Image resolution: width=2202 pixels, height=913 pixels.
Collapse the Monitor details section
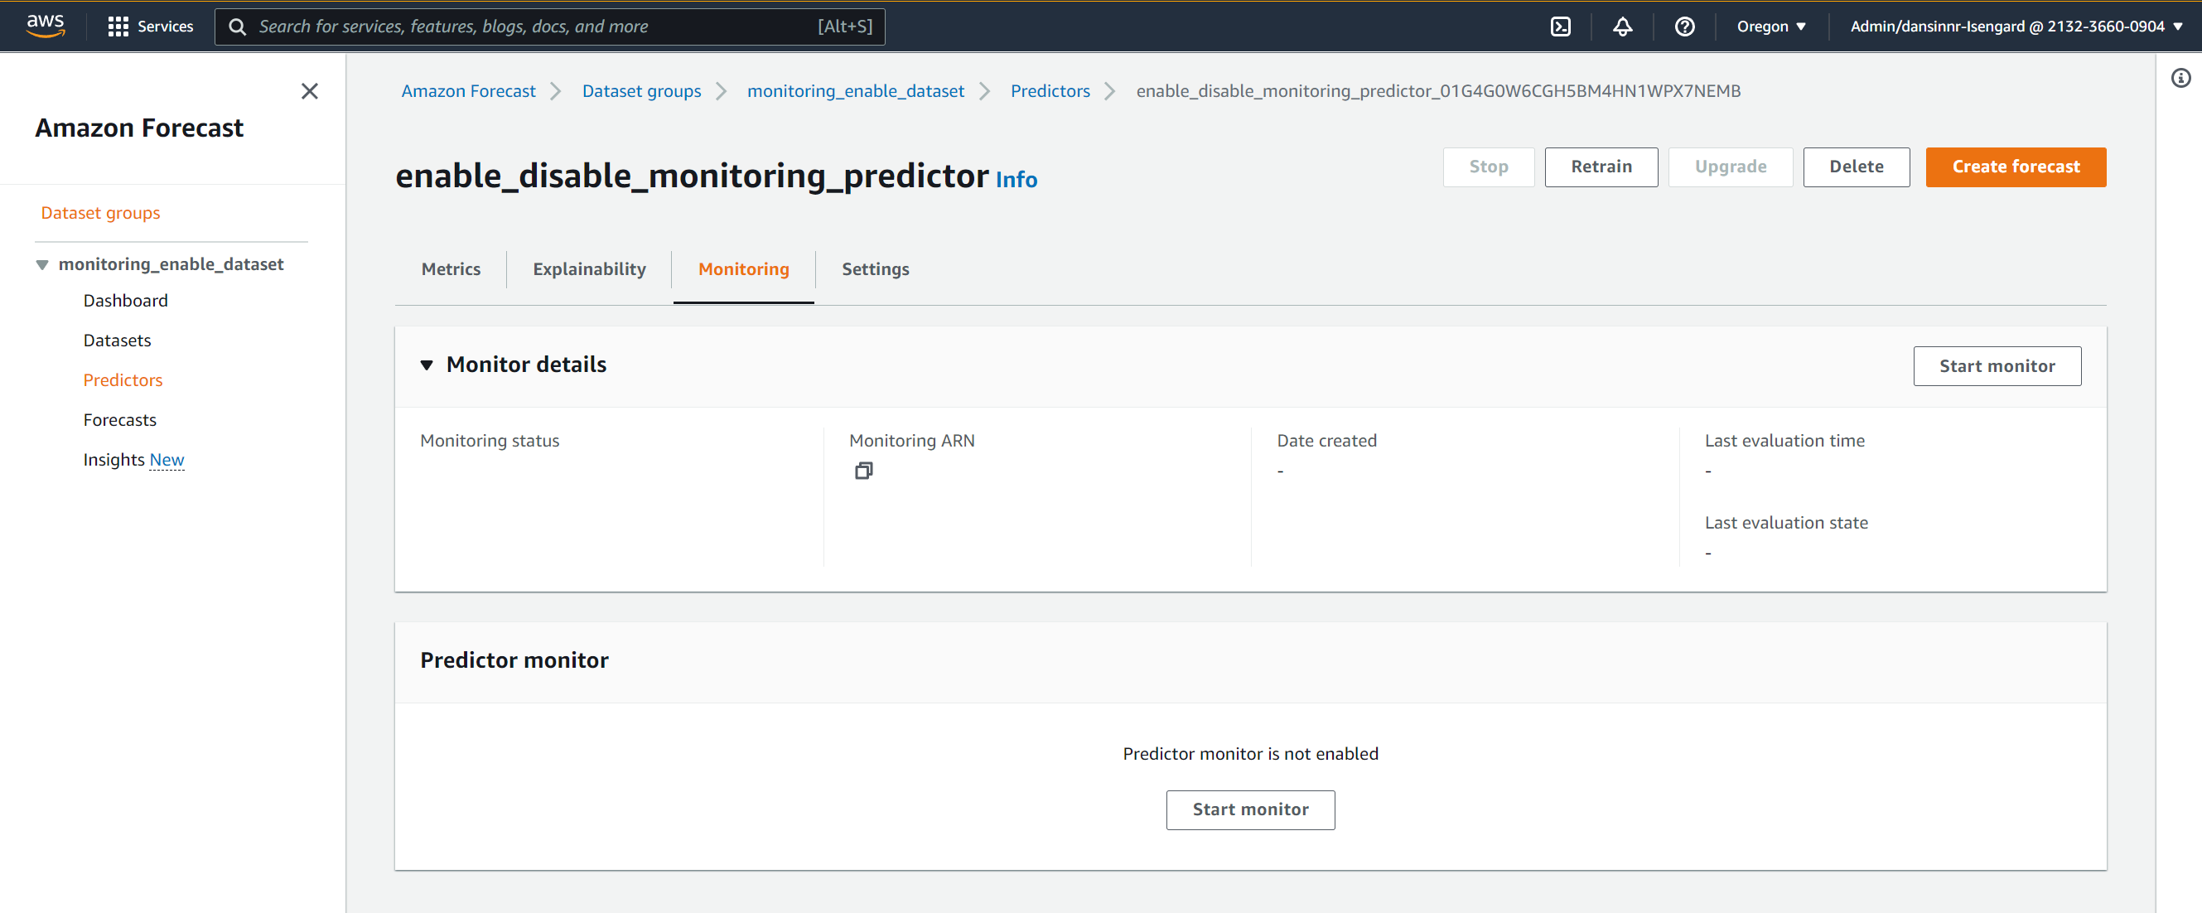point(427,365)
